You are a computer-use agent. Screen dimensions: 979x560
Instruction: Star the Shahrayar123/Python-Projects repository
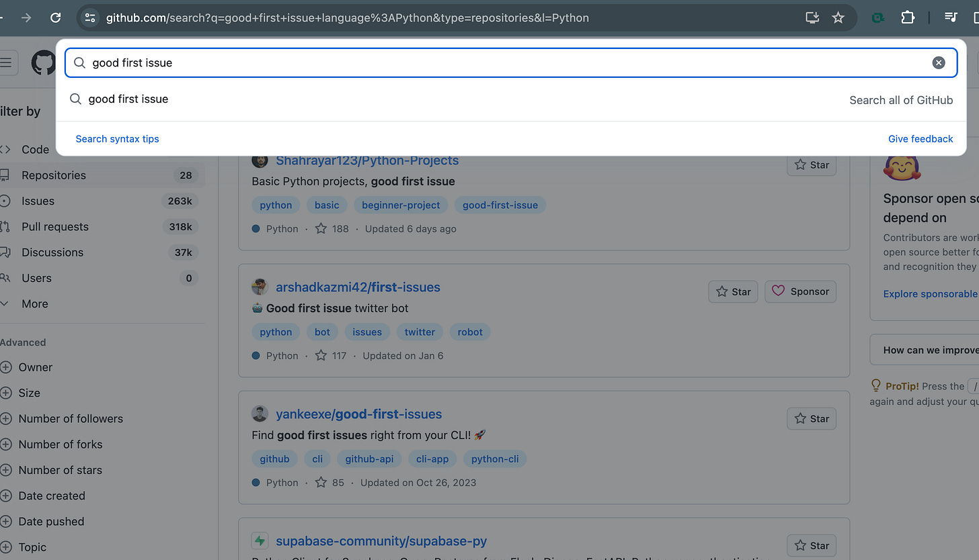(812, 165)
